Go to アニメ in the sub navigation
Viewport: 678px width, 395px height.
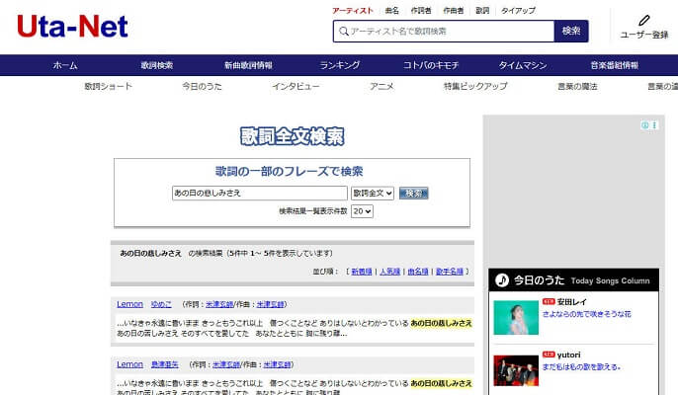point(381,87)
